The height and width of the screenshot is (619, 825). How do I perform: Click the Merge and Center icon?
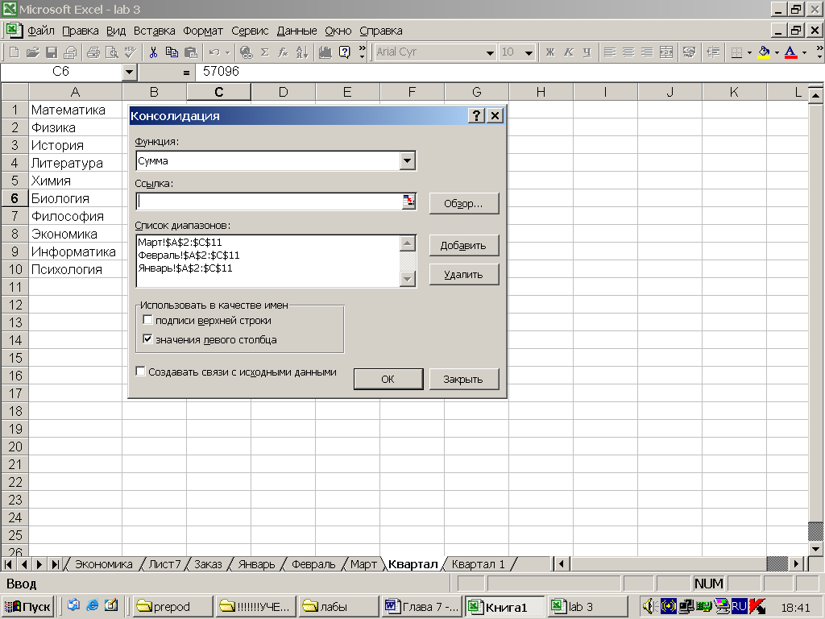point(666,52)
